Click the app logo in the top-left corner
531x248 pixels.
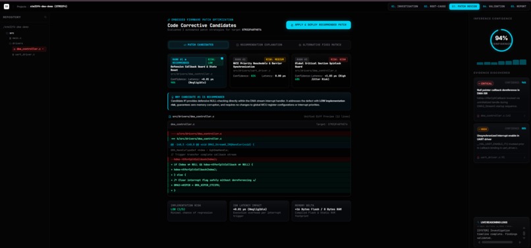(x=6, y=7)
